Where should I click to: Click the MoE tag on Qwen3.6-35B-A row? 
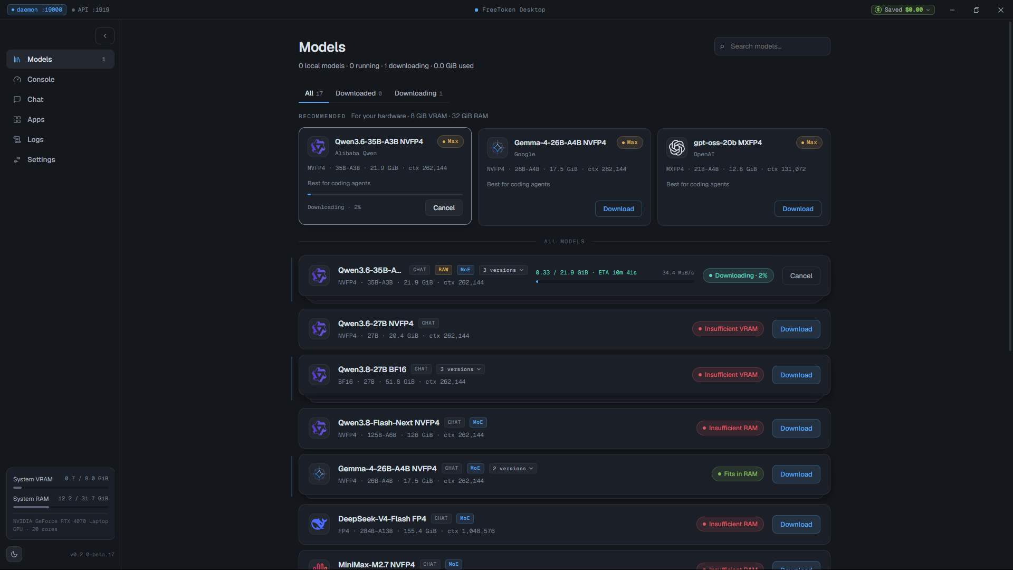tap(465, 270)
